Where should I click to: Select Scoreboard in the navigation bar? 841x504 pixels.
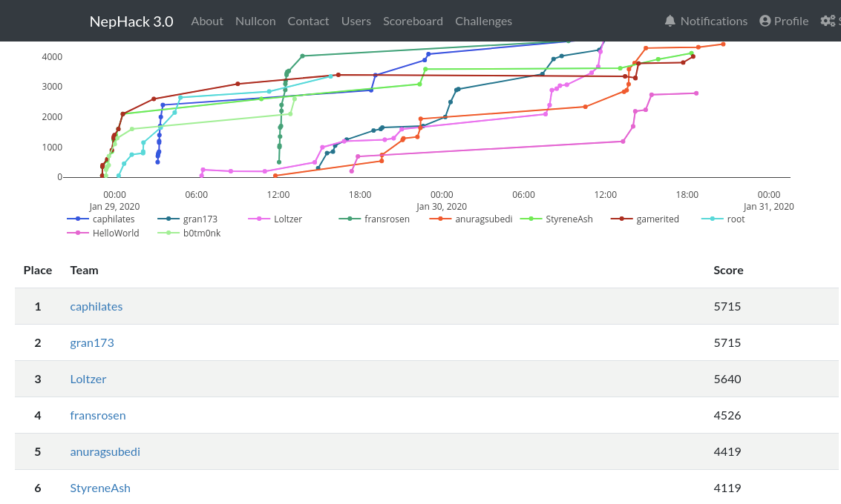413,21
